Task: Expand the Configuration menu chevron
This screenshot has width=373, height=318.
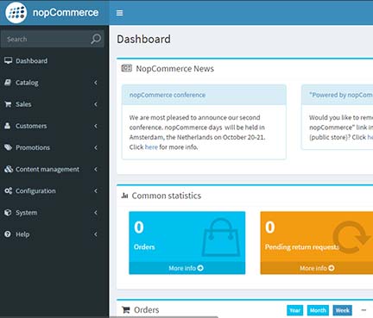Action: pos(96,191)
